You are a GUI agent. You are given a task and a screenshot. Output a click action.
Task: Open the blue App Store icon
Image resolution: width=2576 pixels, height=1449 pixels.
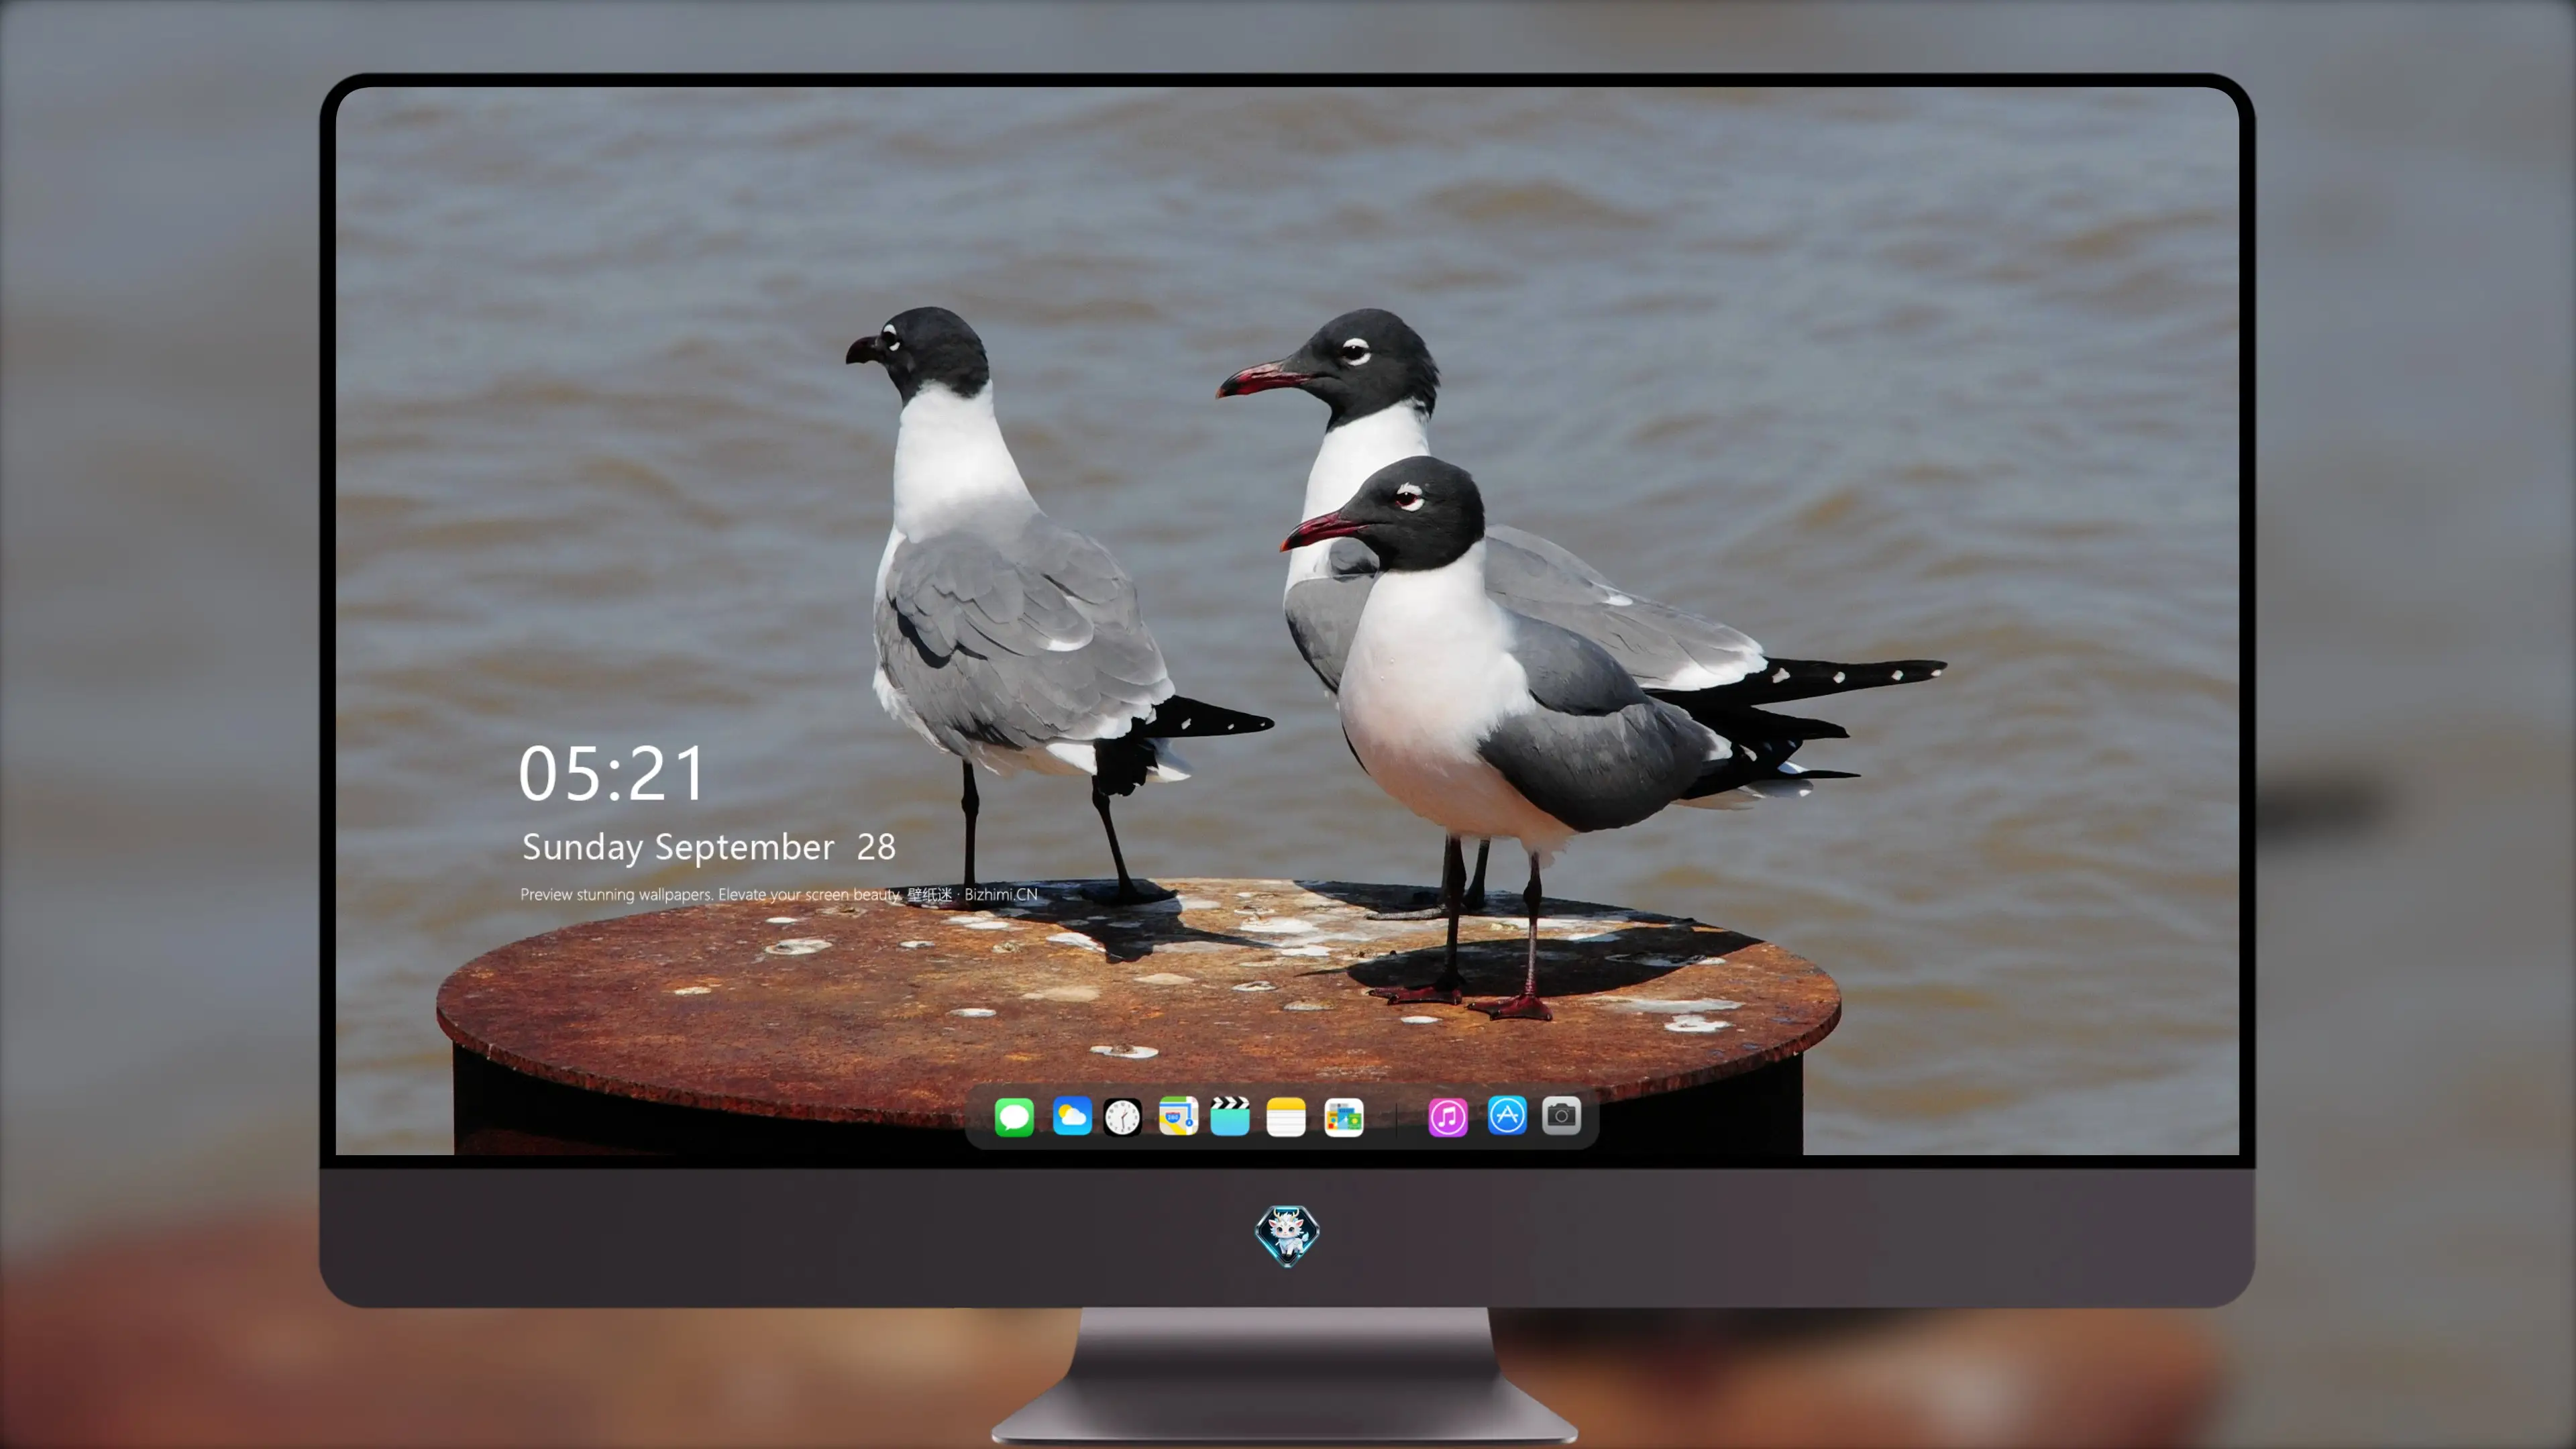point(1507,1115)
